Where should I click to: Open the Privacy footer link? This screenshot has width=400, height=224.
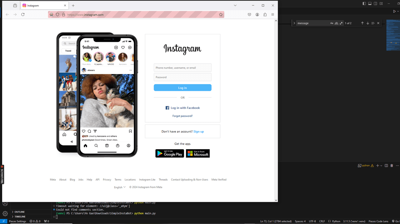(107, 180)
